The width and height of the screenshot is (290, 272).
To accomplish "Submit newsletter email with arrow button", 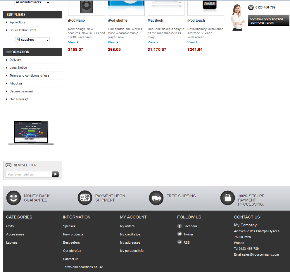I will 56,174.
